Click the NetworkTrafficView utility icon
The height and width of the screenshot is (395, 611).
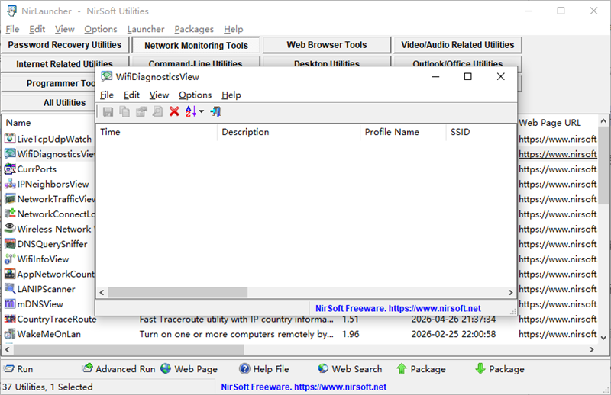click(10, 199)
